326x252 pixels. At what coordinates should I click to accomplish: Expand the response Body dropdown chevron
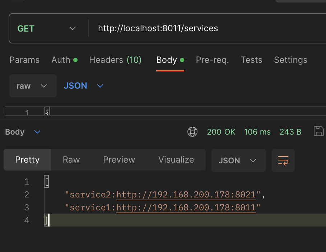(x=37, y=132)
